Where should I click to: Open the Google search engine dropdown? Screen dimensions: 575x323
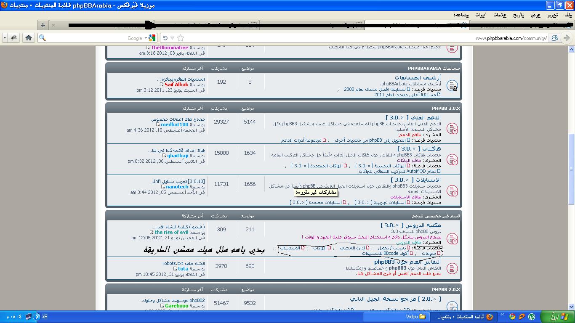coord(146,38)
